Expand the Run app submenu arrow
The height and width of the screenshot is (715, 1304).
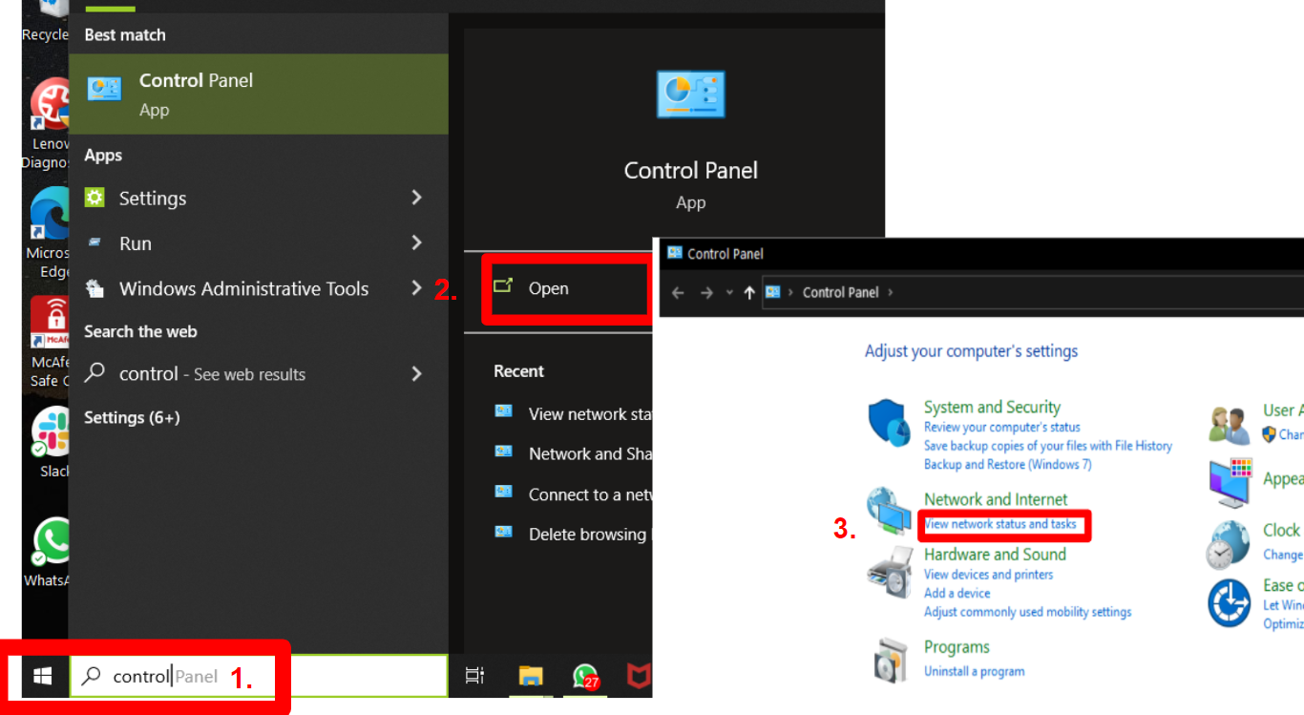point(416,243)
